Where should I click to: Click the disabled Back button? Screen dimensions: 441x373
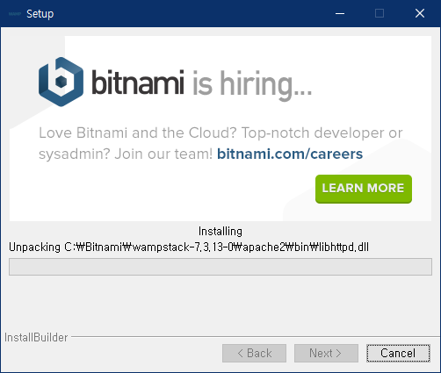click(x=254, y=353)
